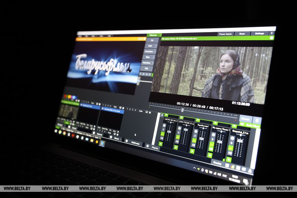Open the gear icon beside MultiCorder
This screenshot has width=297, height=198.
tap(127, 140)
